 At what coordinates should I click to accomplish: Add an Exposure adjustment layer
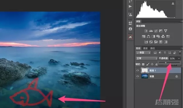[x=161, y=31]
